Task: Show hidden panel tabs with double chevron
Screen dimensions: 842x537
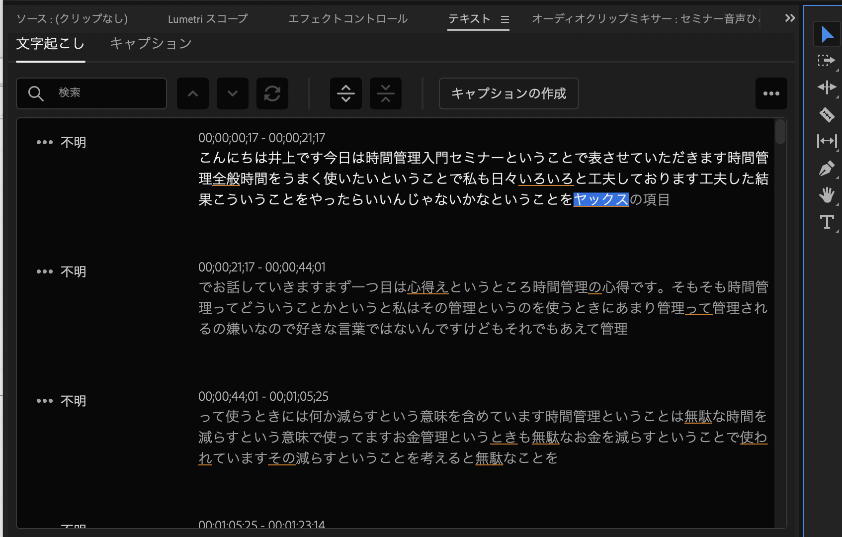Action: coord(790,18)
